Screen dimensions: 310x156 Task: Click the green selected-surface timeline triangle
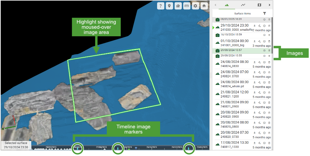click(129, 149)
